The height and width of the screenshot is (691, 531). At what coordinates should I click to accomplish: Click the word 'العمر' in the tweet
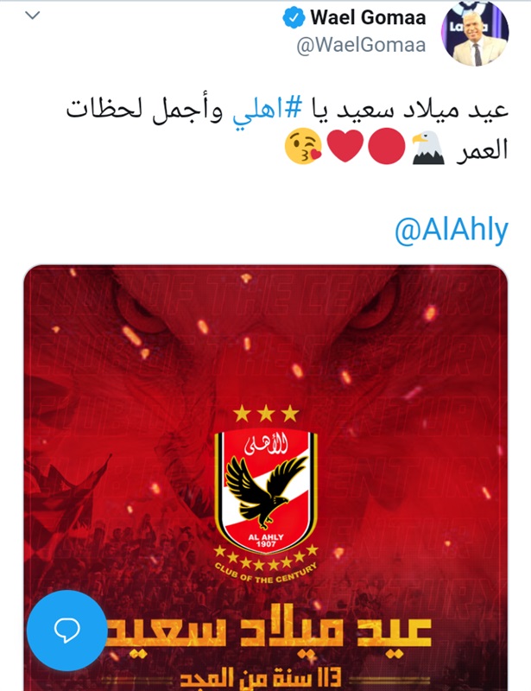pyautogui.click(x=483, y=149)
